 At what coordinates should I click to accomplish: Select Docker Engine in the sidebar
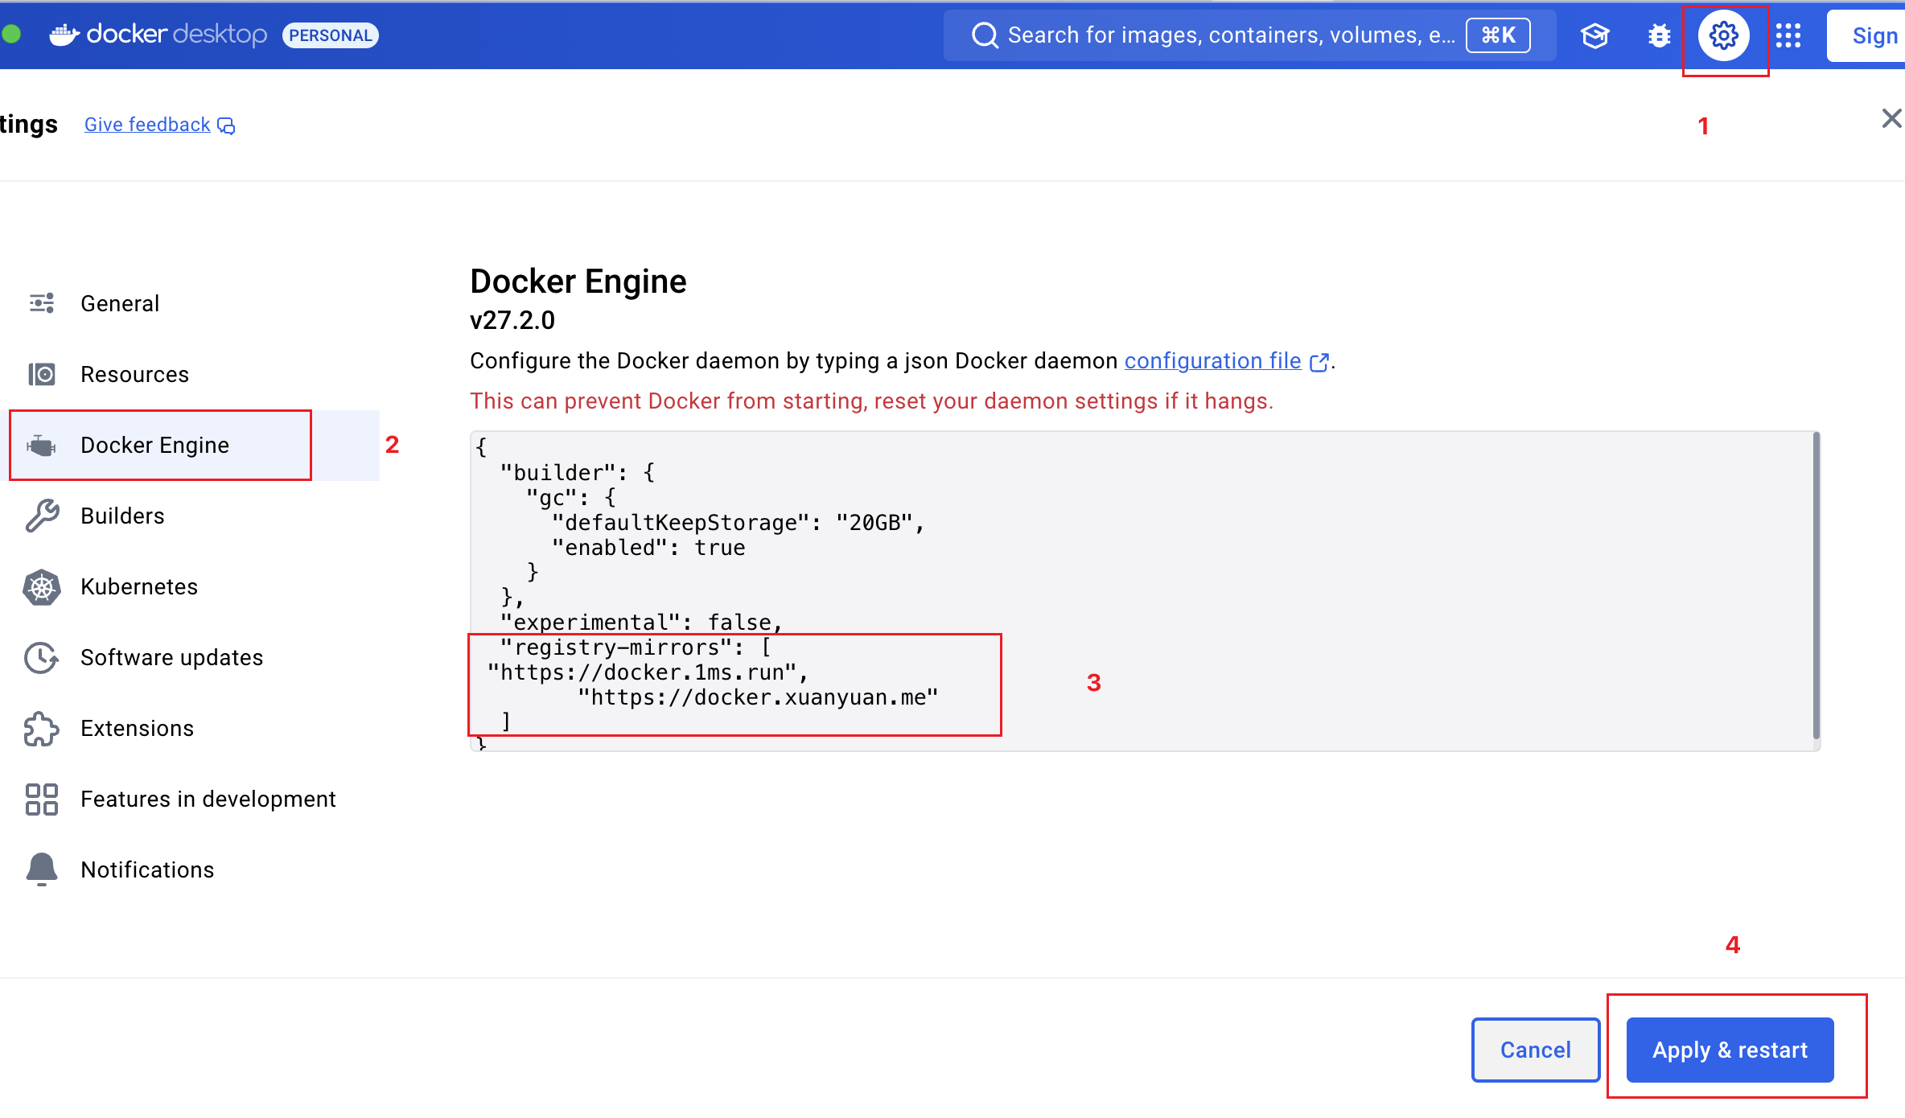tap(154, 446)
